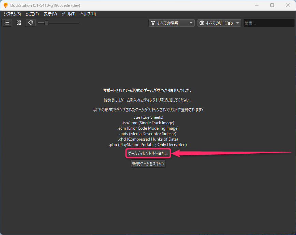Click the '.mds (Media Descriptor Sidecar)' text
This screenshot has height=235, width=296.
click(148, 134)
